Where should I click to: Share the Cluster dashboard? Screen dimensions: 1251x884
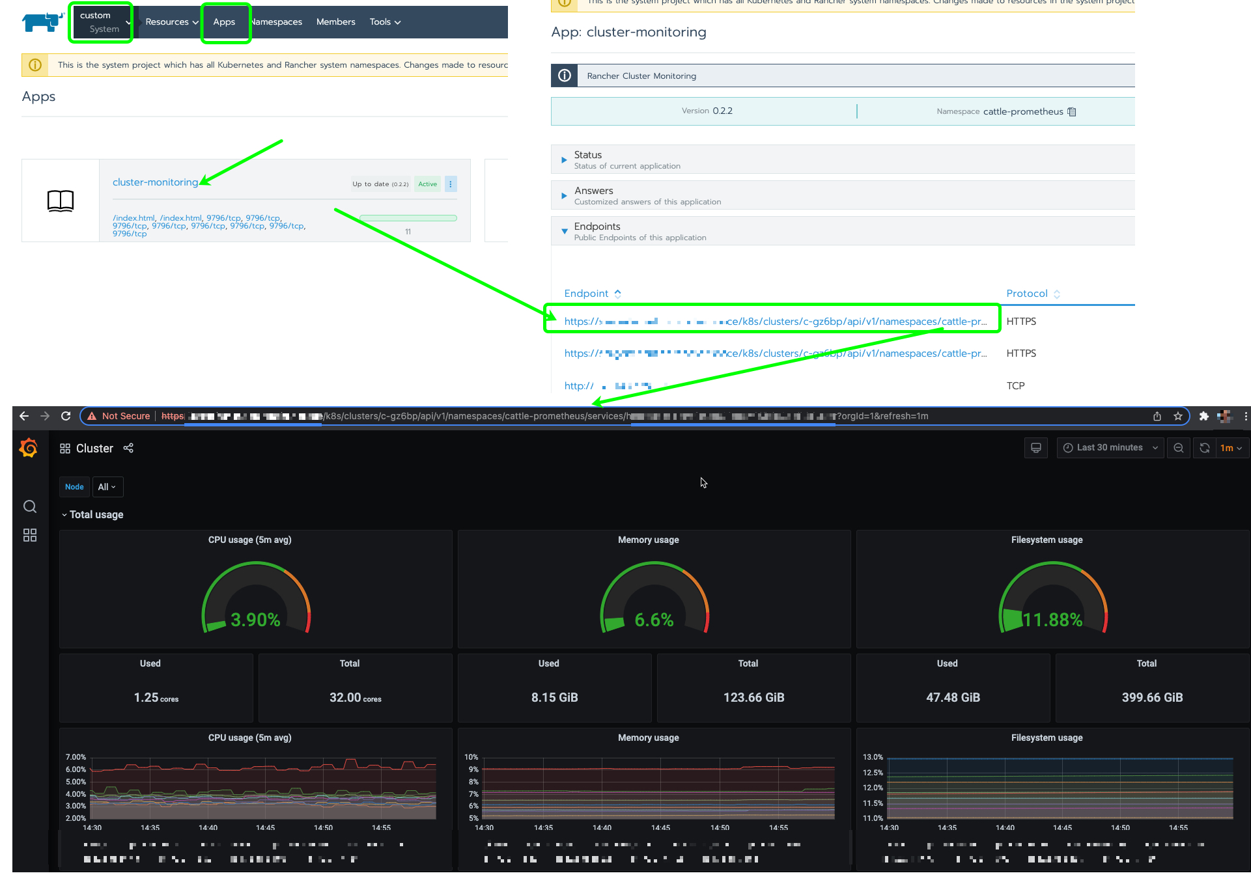point(128,448)
